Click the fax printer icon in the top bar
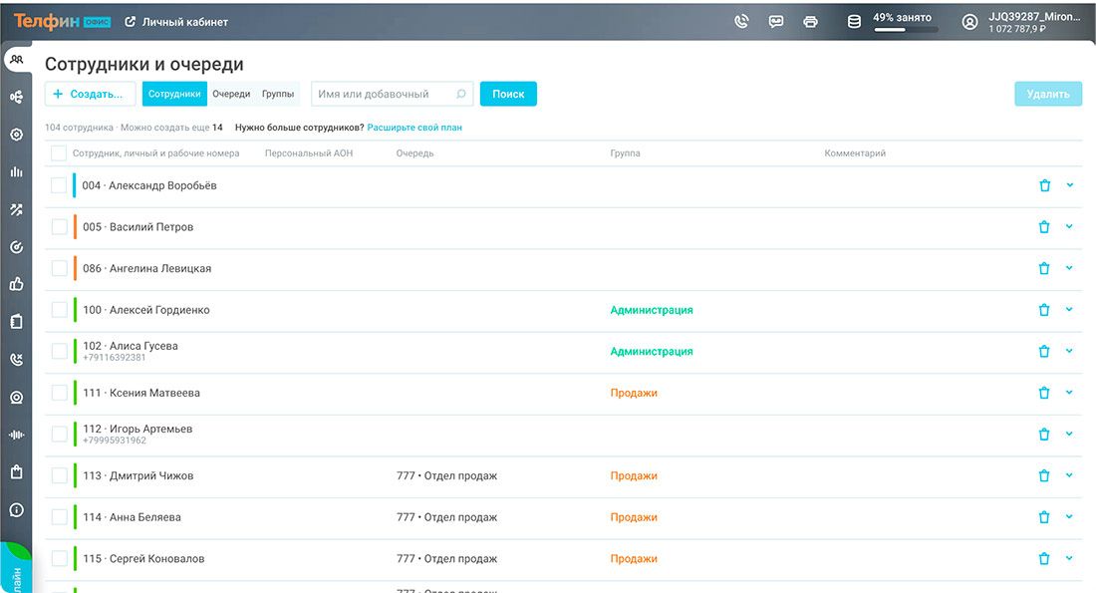1096x593 pixels. point(810,21)
